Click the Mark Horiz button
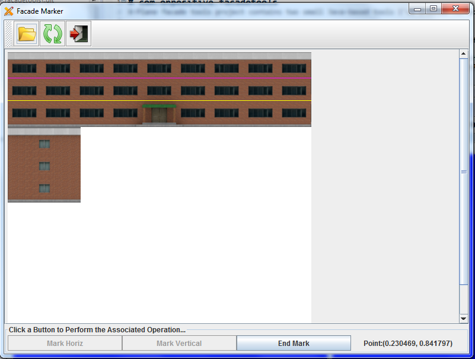 pyautogui.click(x=65, y=343)
